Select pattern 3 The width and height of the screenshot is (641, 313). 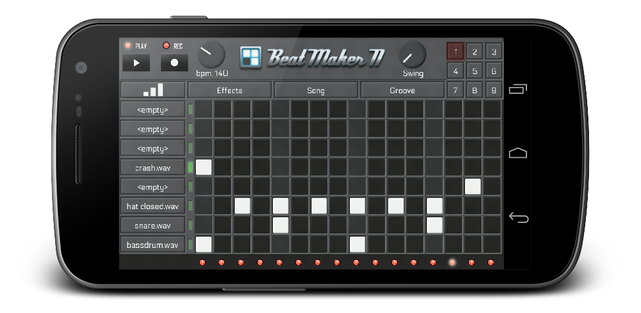(494, 51)
